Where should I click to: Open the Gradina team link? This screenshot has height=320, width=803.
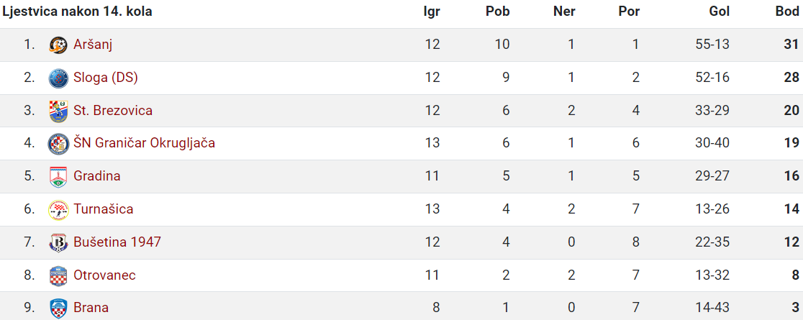point(97,176)
